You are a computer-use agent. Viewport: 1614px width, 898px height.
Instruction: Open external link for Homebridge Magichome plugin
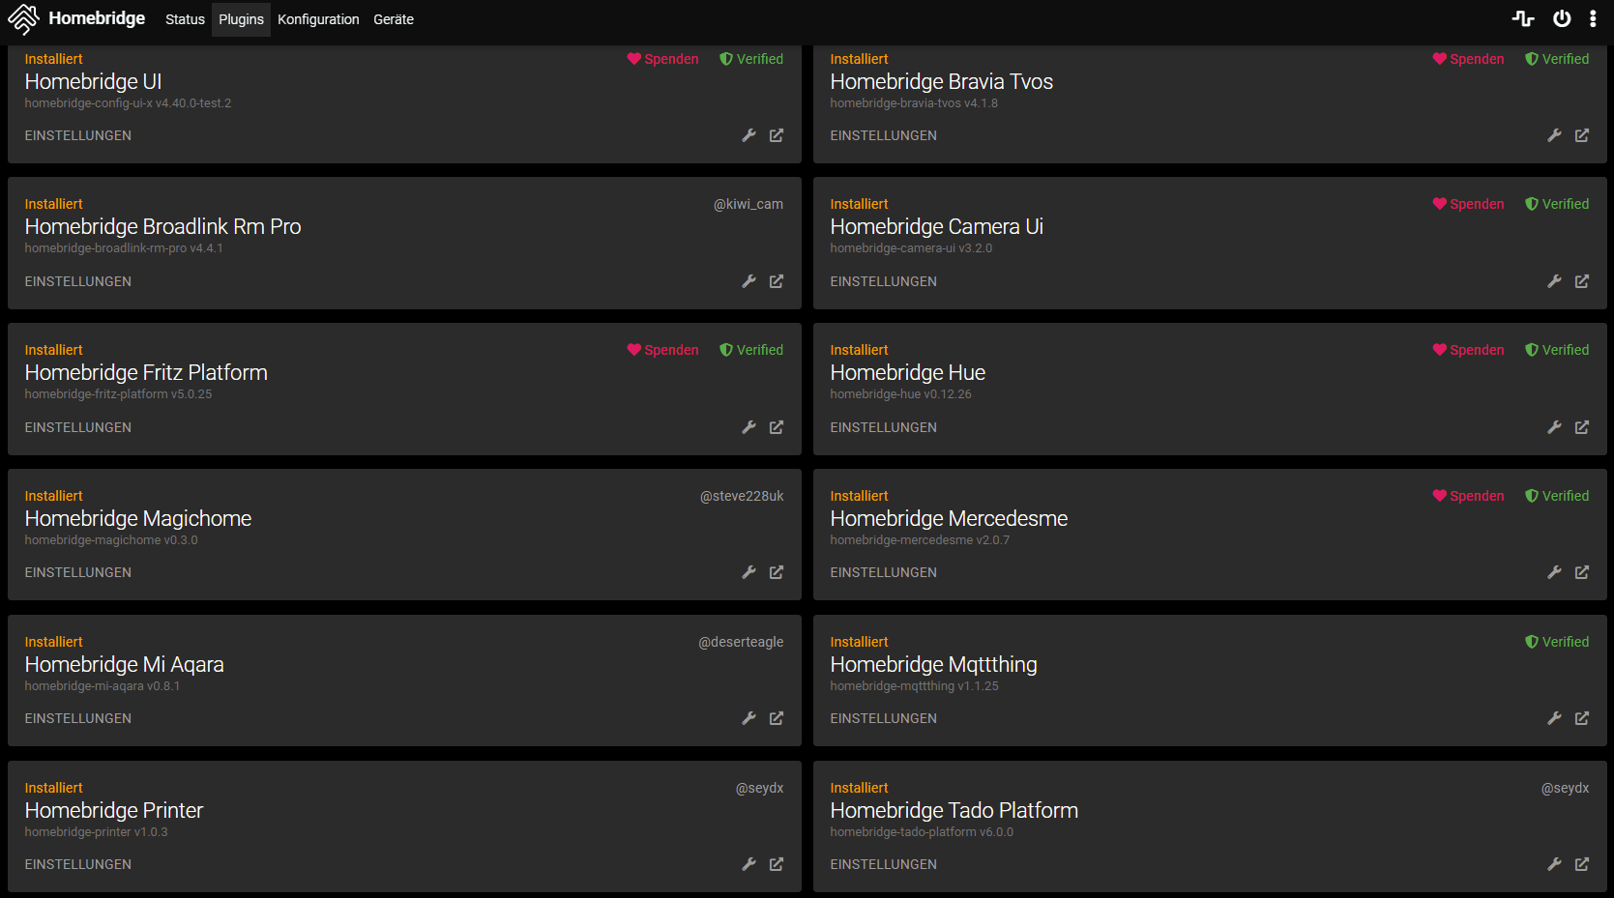pos(777,572)
